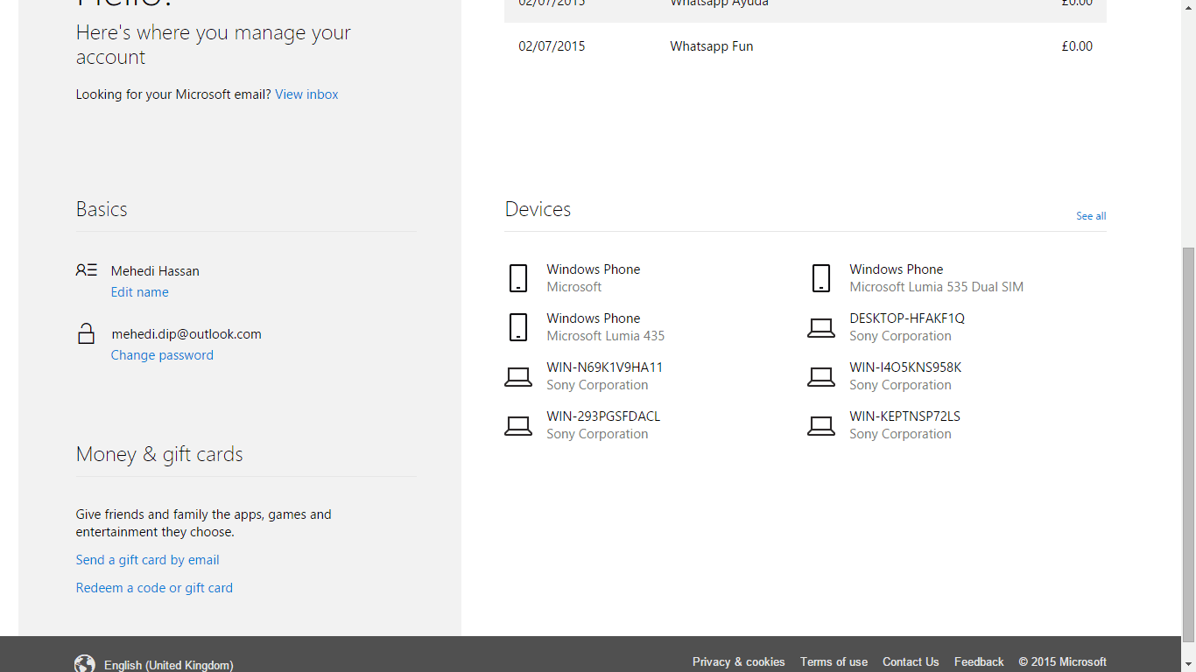This screenshot has width=1196, height=672.
Task: Click the vertical scrollbar thumb
Action: (1188, 444)
